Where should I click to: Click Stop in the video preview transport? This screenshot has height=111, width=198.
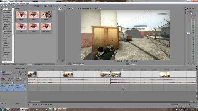click(x=127, y=61)
